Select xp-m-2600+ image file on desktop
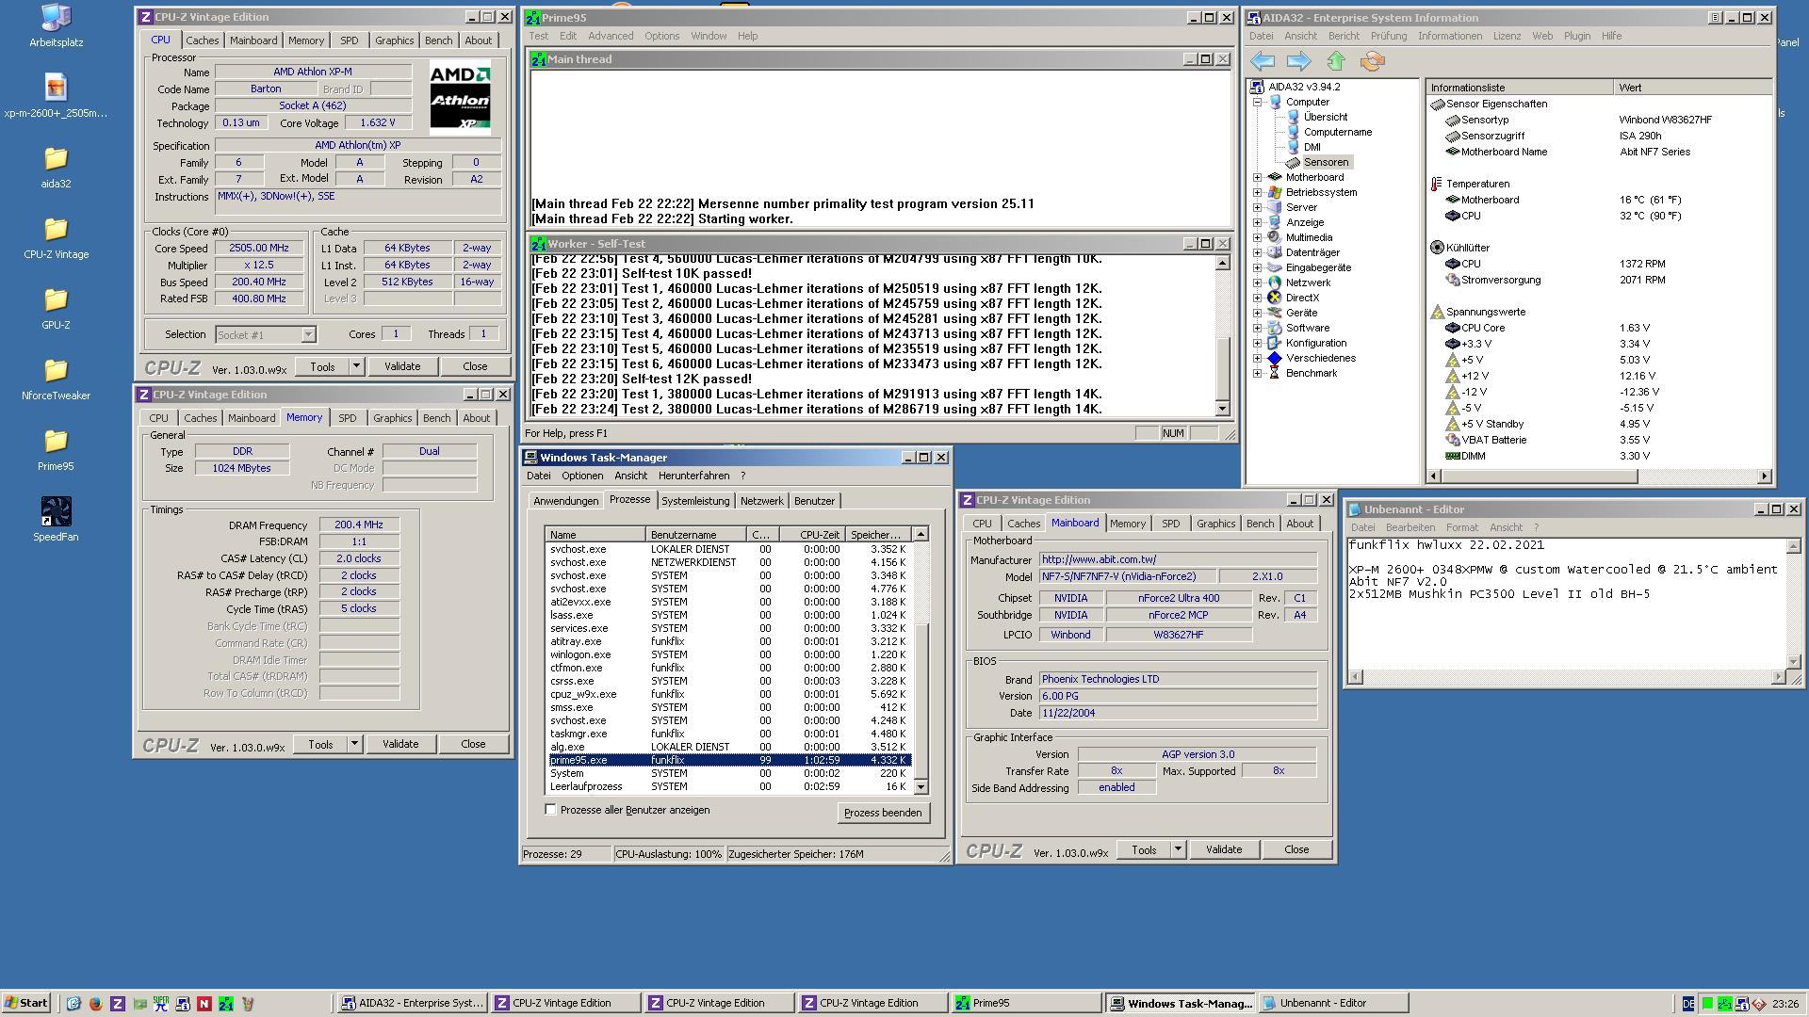The width and height of the screenshot is (1809, 1017). [x=56, y=96]
